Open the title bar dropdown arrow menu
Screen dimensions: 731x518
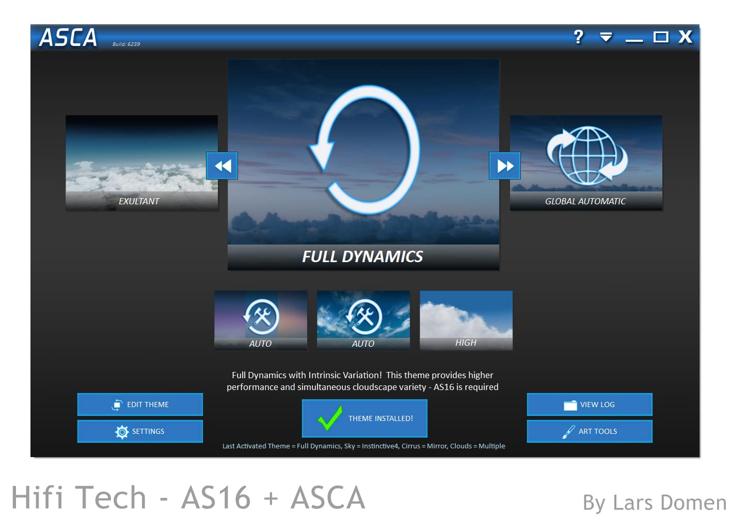[606, 37]
